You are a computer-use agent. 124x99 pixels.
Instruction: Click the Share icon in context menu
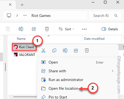pos(76,50)
